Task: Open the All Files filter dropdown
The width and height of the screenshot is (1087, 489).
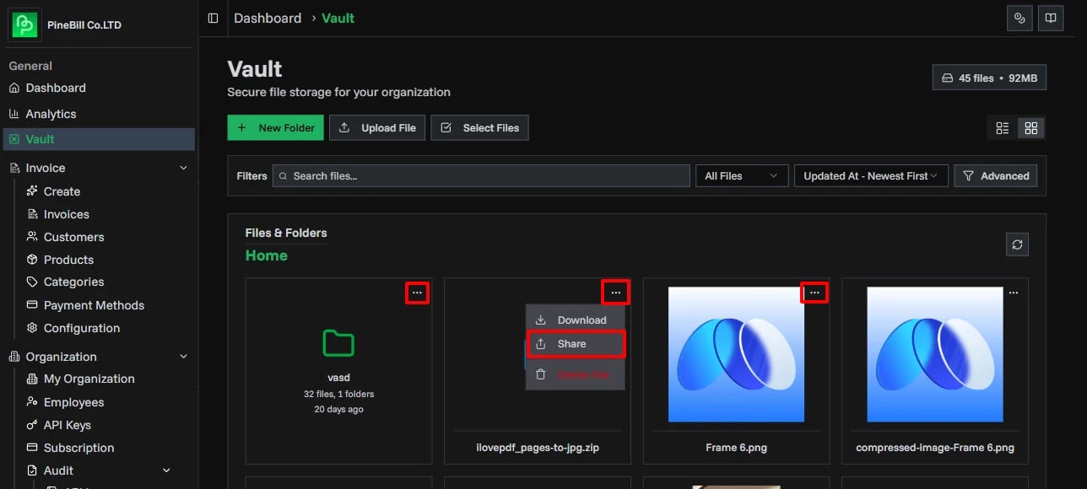Action: (741, 175)
